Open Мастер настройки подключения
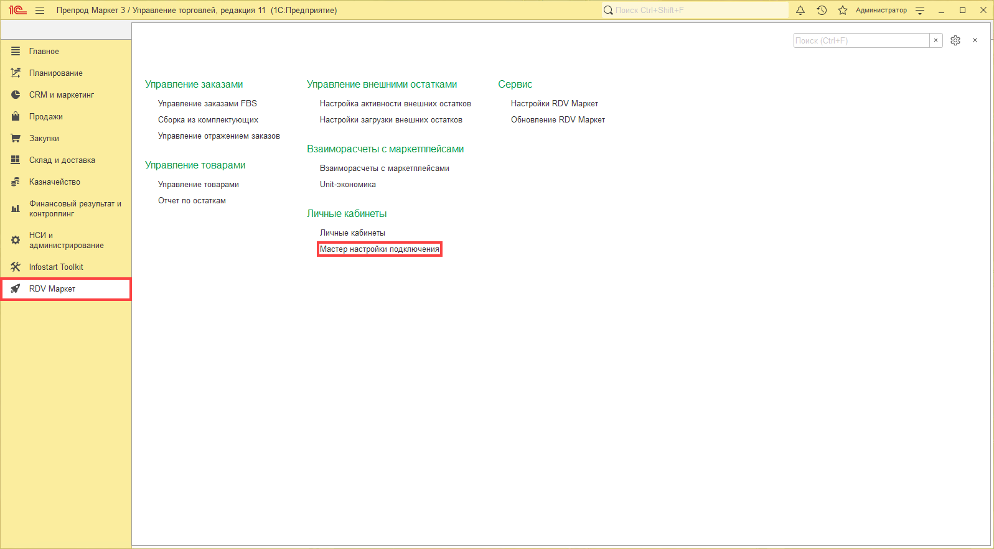The image size is (994, 549). tap(380, 249)
